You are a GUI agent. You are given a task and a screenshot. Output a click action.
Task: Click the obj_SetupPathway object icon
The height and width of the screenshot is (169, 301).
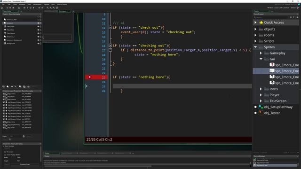261,107
